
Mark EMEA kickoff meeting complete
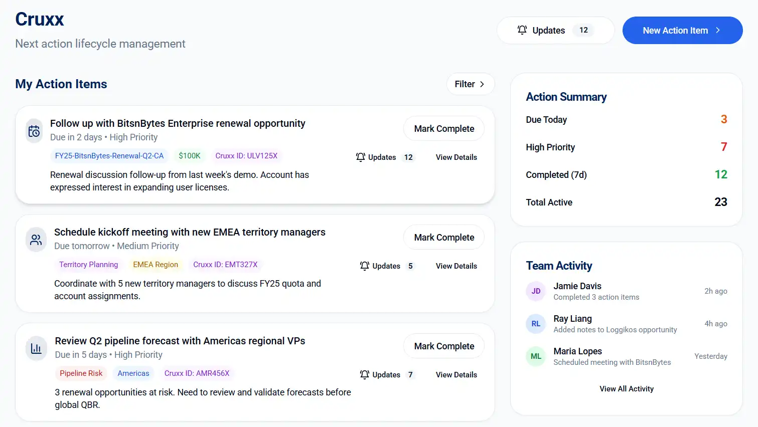(443, 238)
